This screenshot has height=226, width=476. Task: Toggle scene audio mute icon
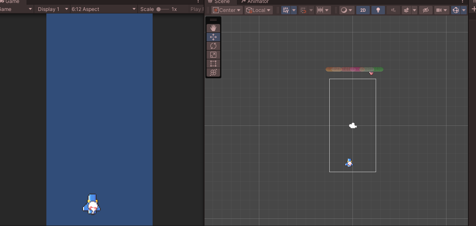tap(393, 10)
